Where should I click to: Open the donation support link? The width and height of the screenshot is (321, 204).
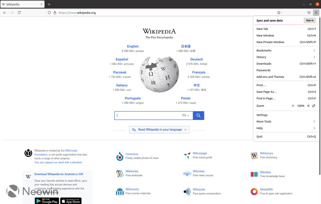[58, 163]
